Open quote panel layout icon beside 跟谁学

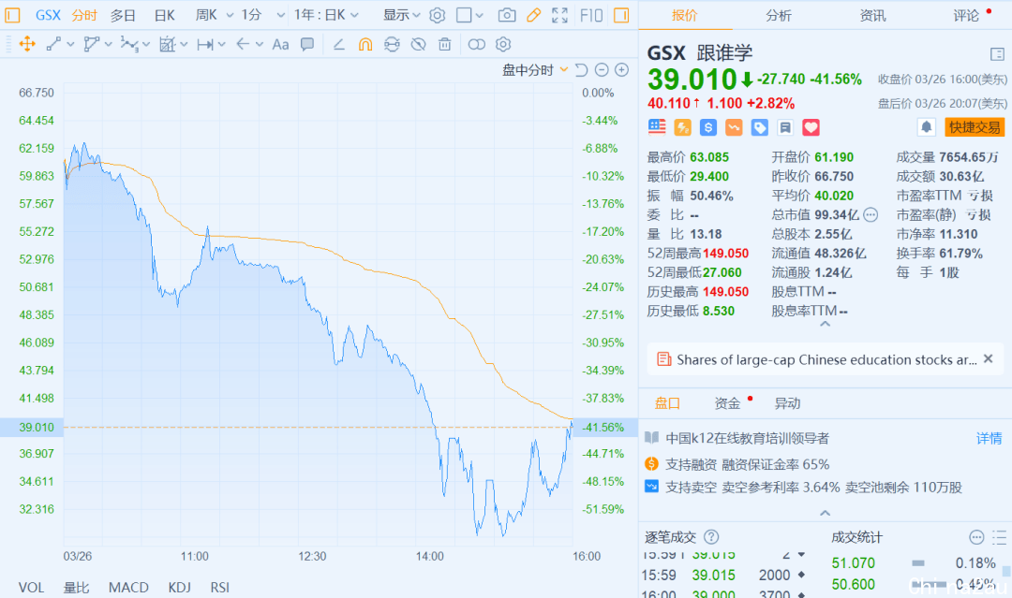coord(997,54)
